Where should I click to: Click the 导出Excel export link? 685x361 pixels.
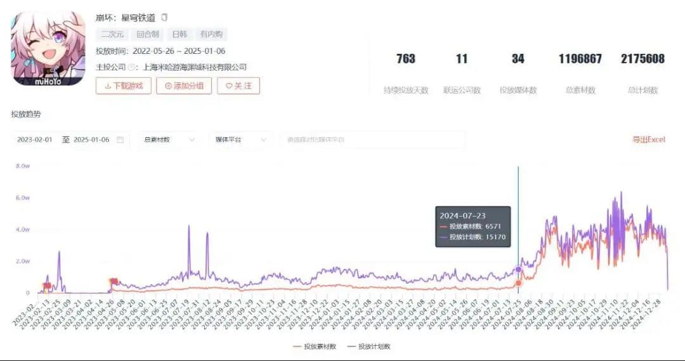(x=648, y=139)
